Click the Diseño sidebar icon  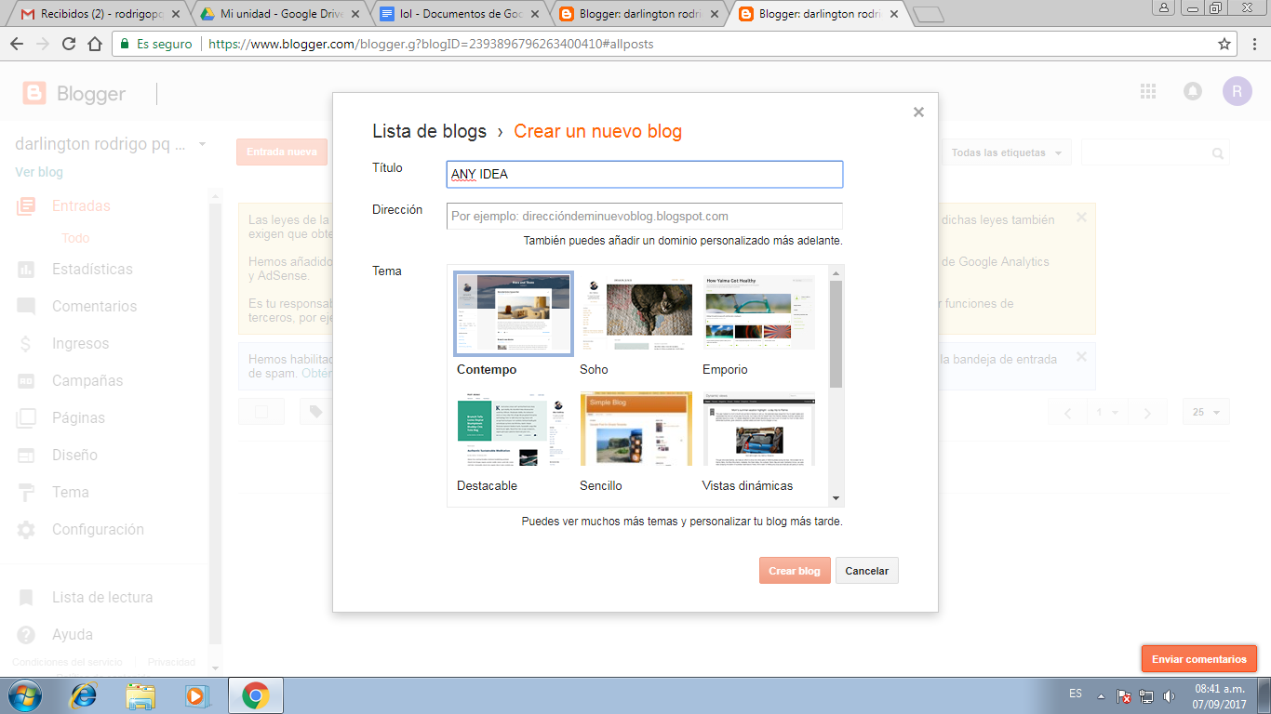[x=26, y=455]
